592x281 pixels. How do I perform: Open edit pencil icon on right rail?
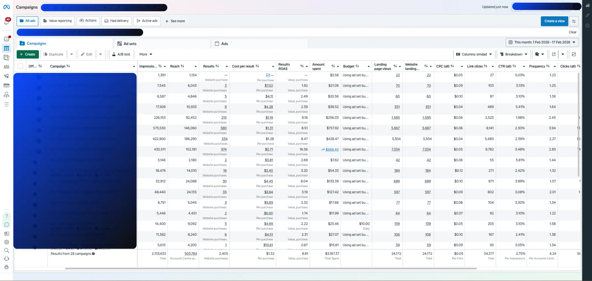(587, 15)
